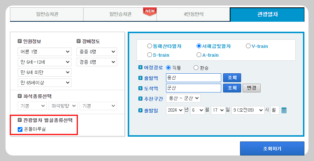Image resolution: width=314 pixels, height=161 pixels.
Task: Select the V-train radio button
Action: [248, 46]
